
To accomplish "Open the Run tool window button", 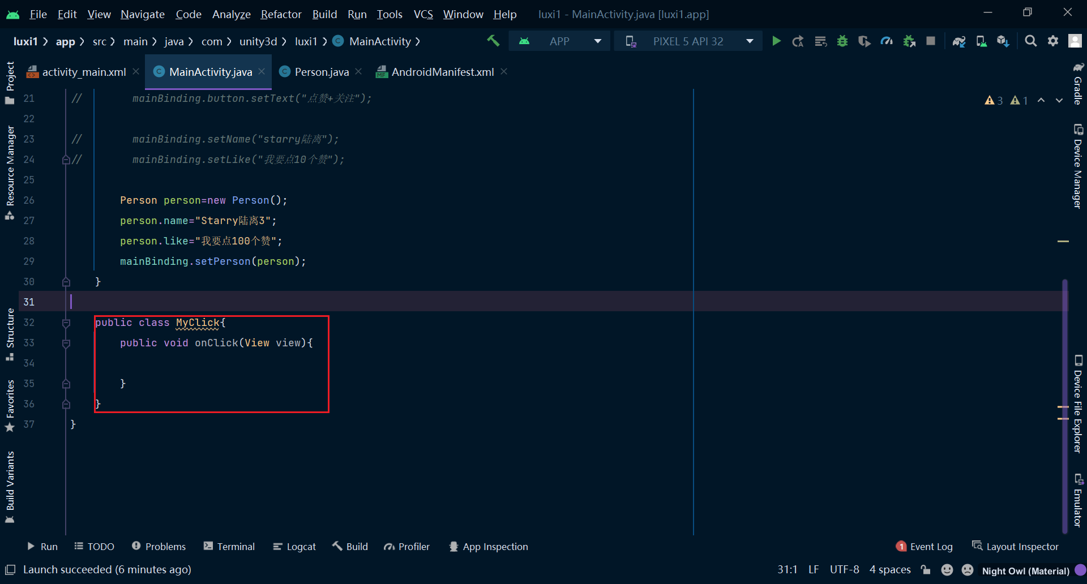I will point(42,547).
